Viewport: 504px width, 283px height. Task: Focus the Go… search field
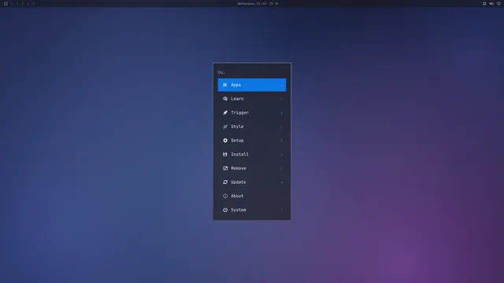[252, 72]
